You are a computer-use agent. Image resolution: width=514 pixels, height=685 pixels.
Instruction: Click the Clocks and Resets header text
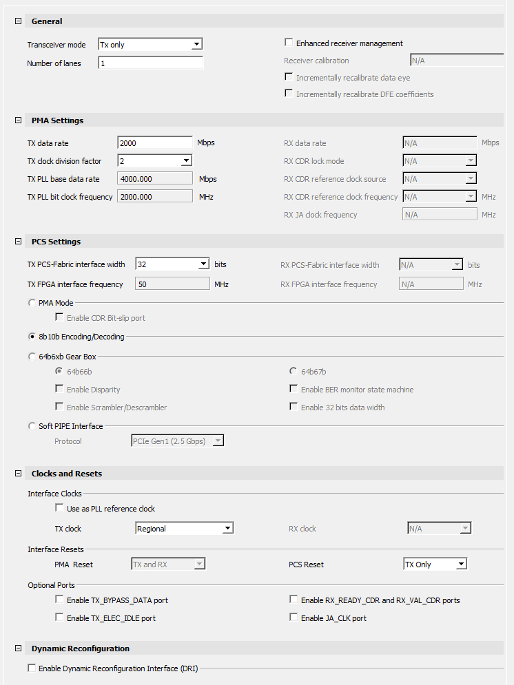point(66,473)
